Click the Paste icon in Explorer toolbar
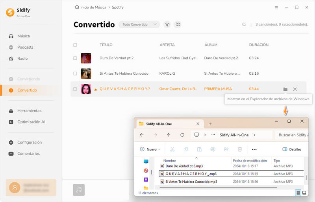Screen dimensions: 315x202 (199, 149)
